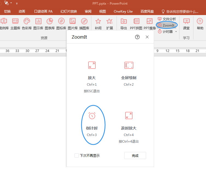This screenshot has width=206, height=176.
Task: Select the 放大 zoom icon in ZoomIt dialog
Action: tap(92, 65)
